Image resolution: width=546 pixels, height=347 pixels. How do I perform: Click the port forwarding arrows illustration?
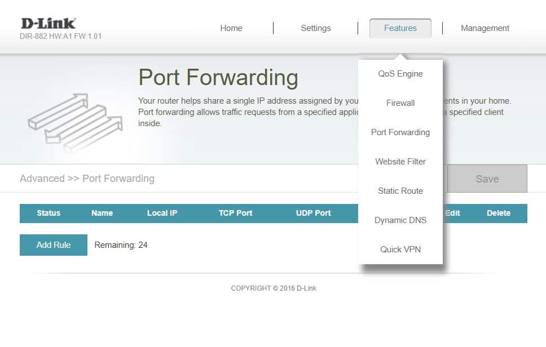[x=76, y=122]
